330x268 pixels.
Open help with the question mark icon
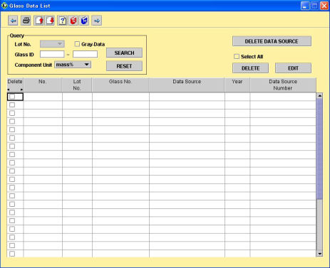[x=62, y=21]
